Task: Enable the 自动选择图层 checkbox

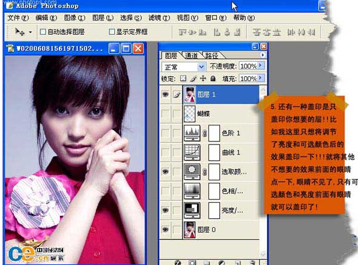Action: (x=43, y=32)
